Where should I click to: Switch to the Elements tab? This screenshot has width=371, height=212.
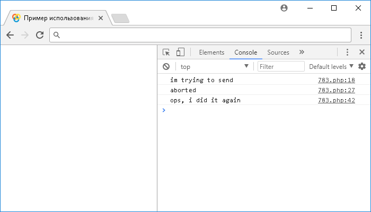tap(211, 52)
